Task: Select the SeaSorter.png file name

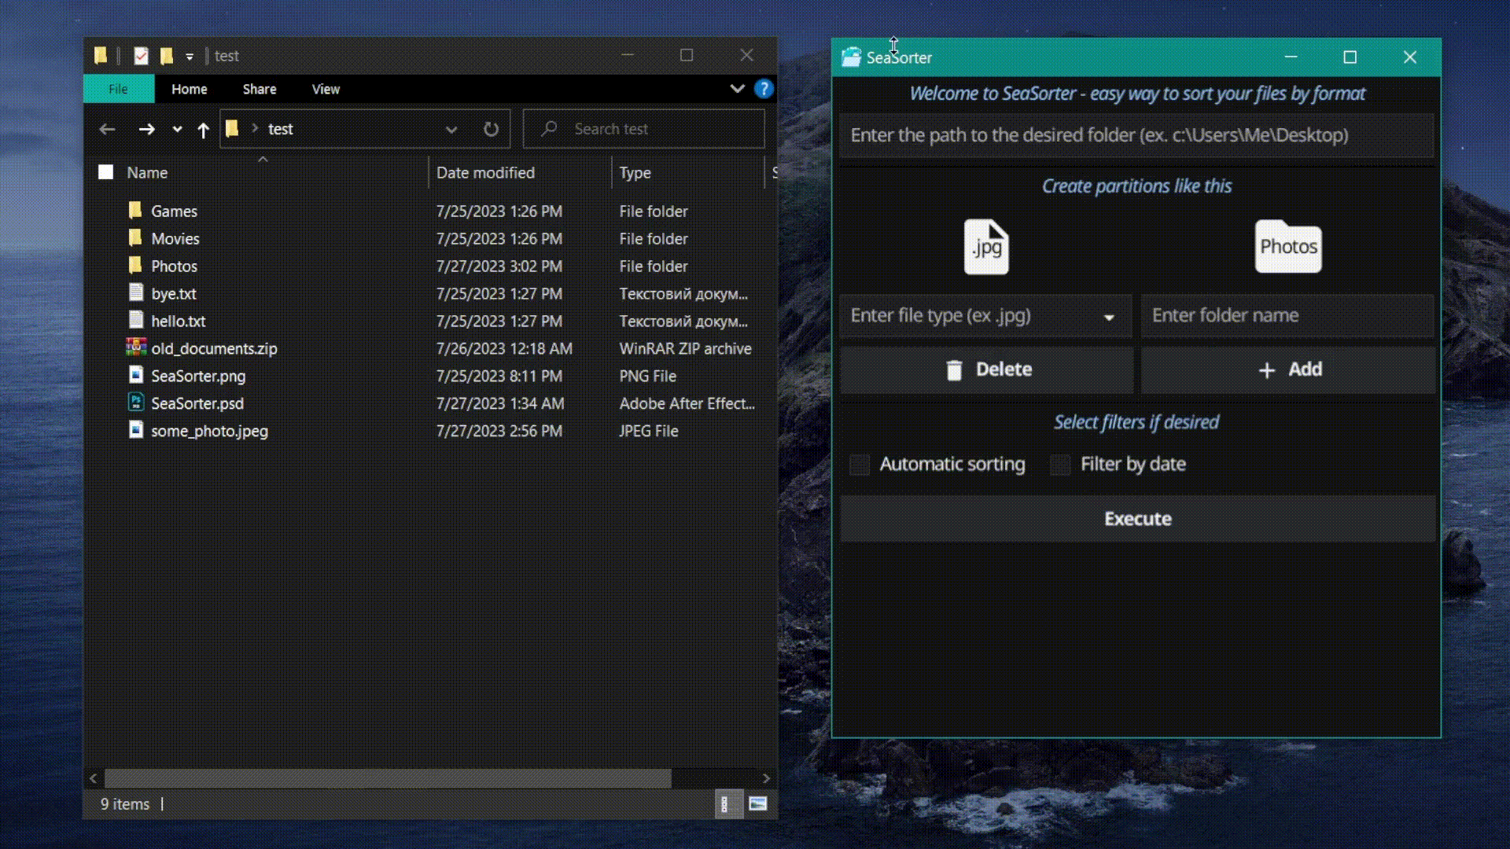Action: pos(198,377)
